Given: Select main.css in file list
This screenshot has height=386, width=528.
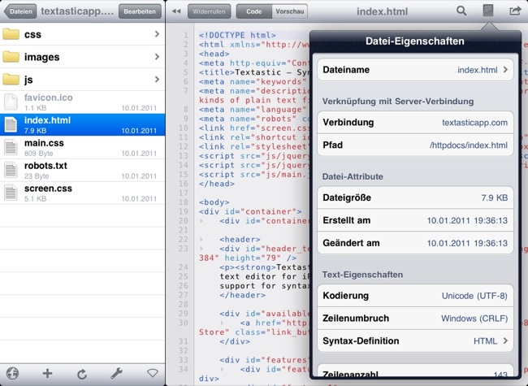Looking at the screenshot, I should (x=82, y=147).
